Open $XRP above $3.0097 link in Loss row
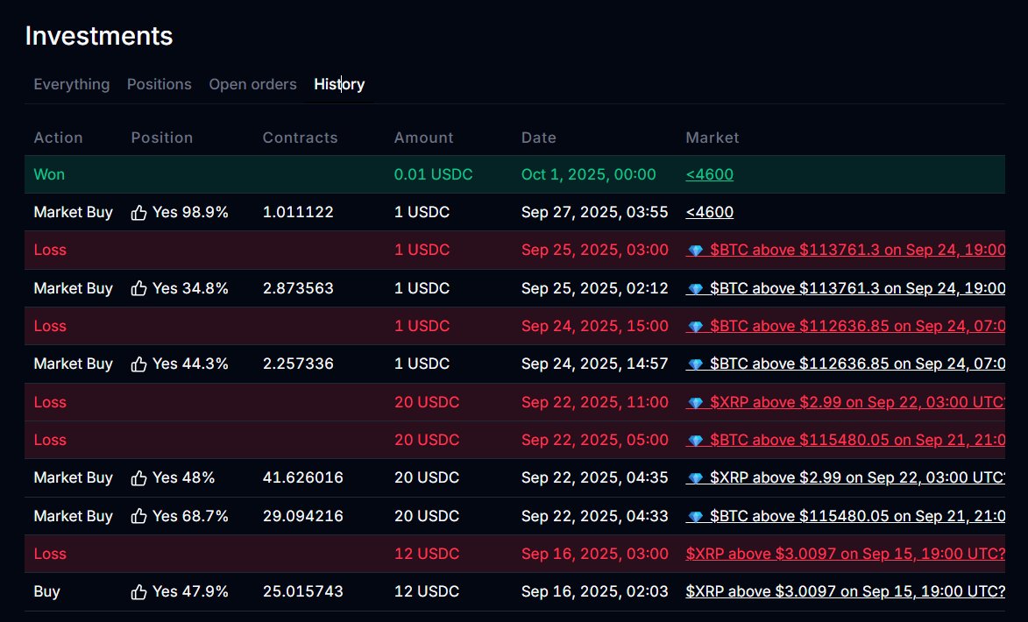Image resolution: width=1028 pixels, height=622 pixels. tap(846, 554)
